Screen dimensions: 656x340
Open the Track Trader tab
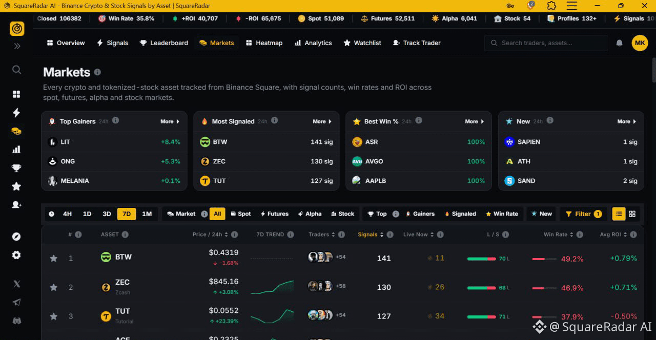[x=417, y=43]
